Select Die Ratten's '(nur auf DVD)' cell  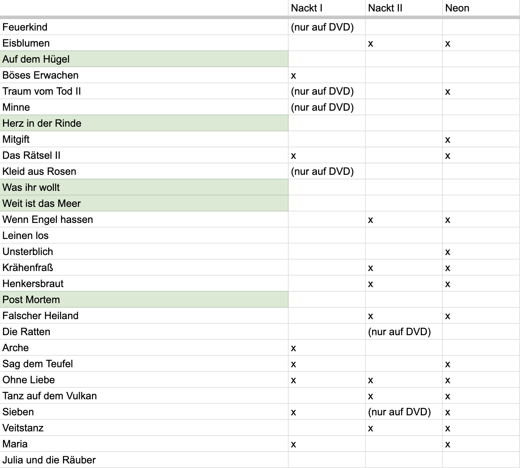tap(404, 332)
